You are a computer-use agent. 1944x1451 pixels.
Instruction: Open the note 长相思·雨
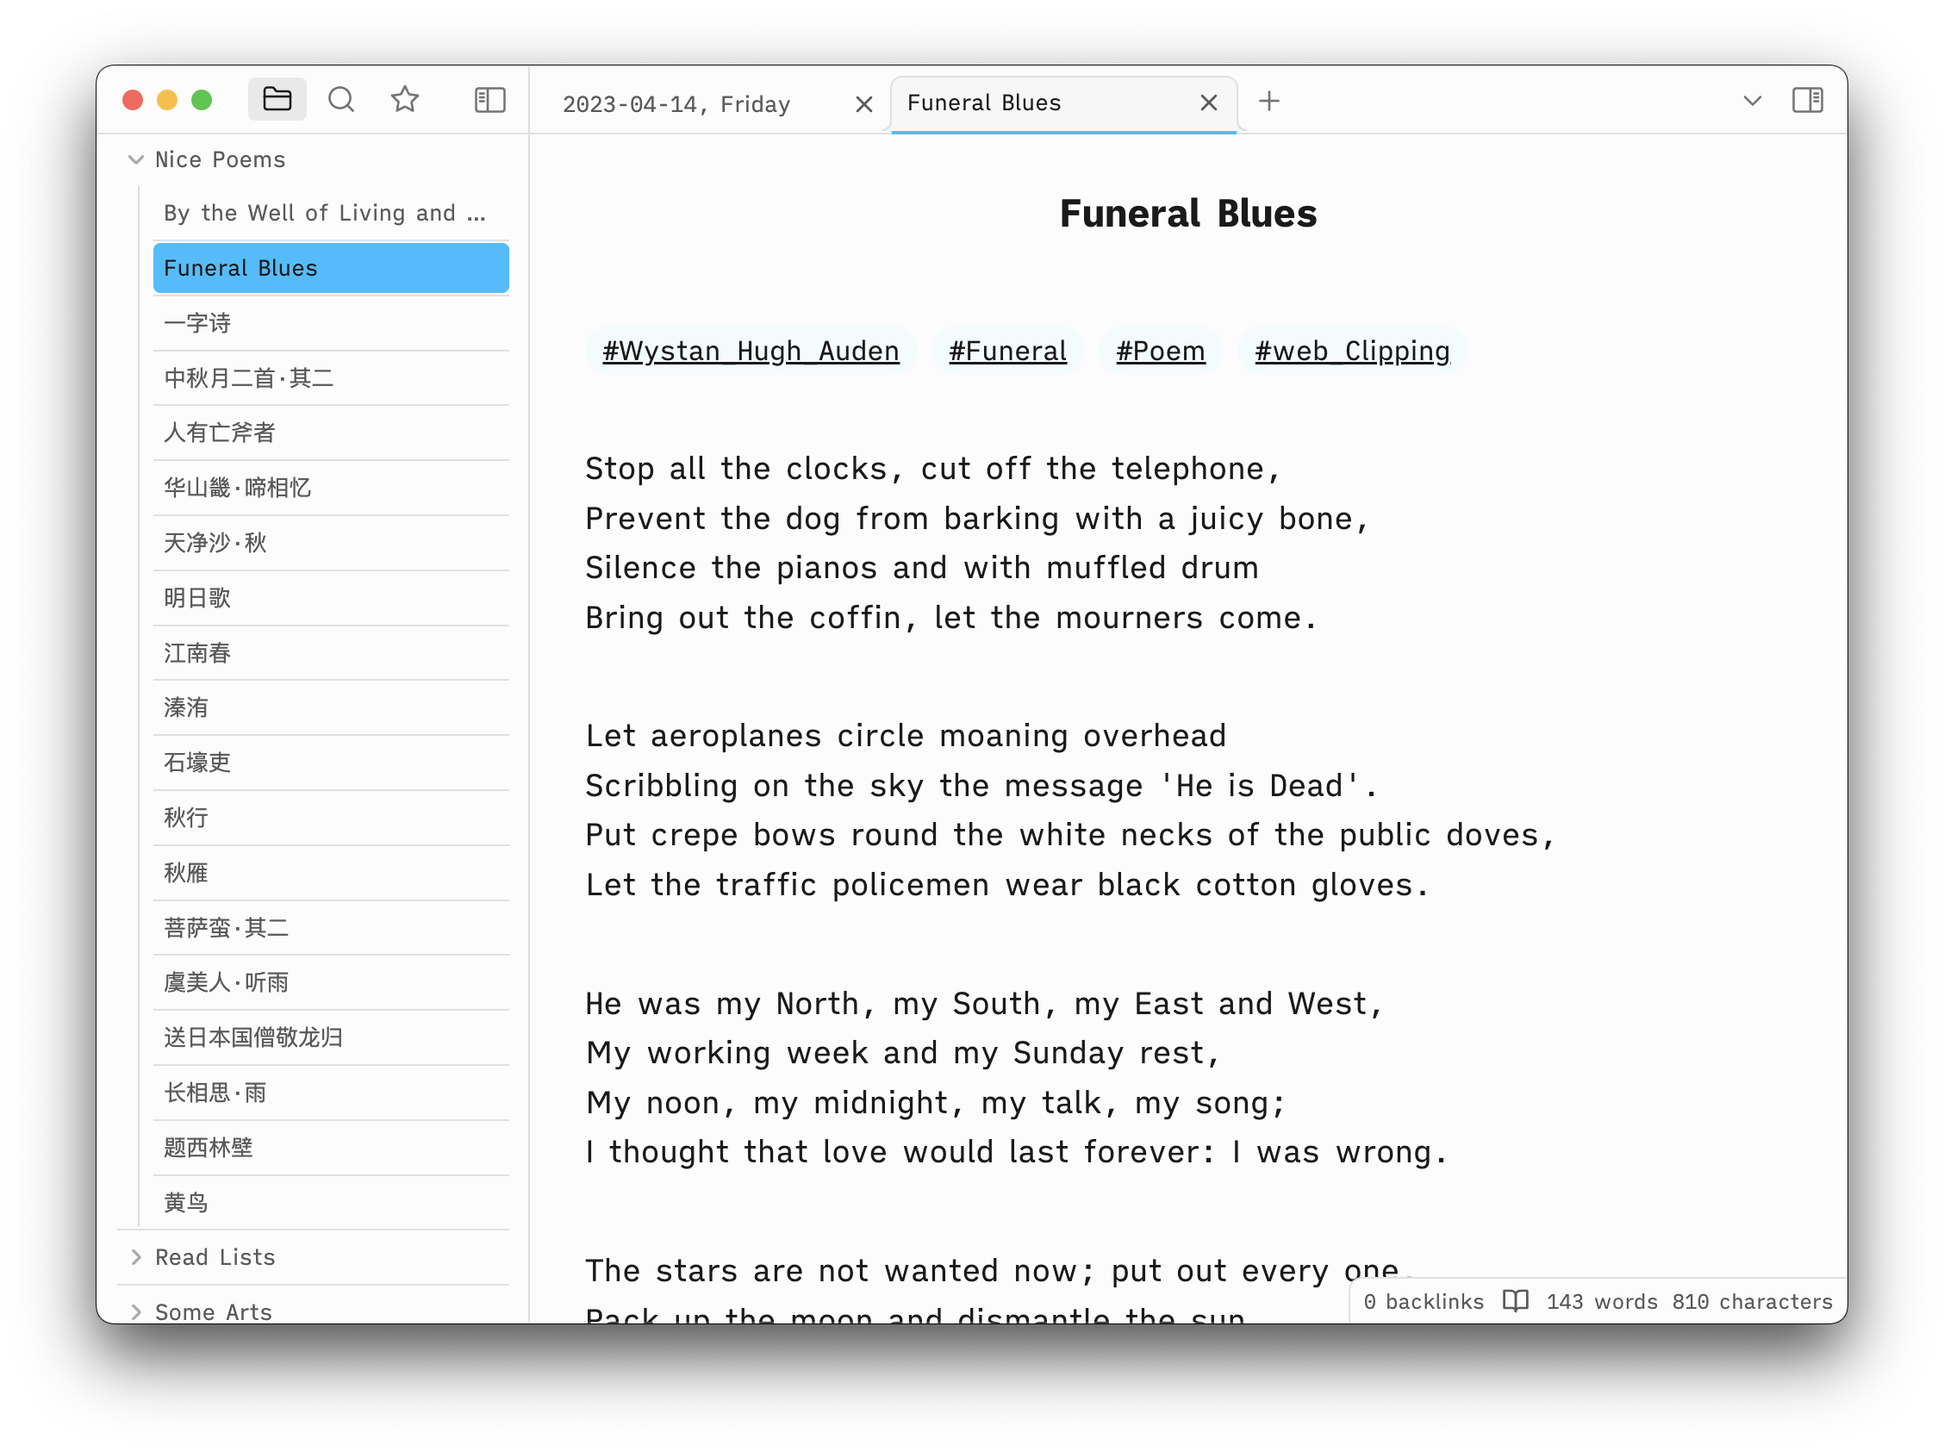(x=330, y=1093)
